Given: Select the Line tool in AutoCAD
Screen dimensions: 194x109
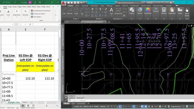Looking at the screenshot, I should coord(64,11).
